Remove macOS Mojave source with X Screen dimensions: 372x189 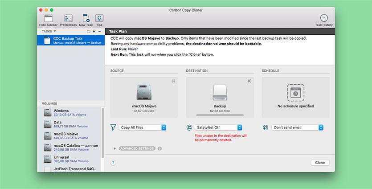pyautogui.click(x=173, y=81)
